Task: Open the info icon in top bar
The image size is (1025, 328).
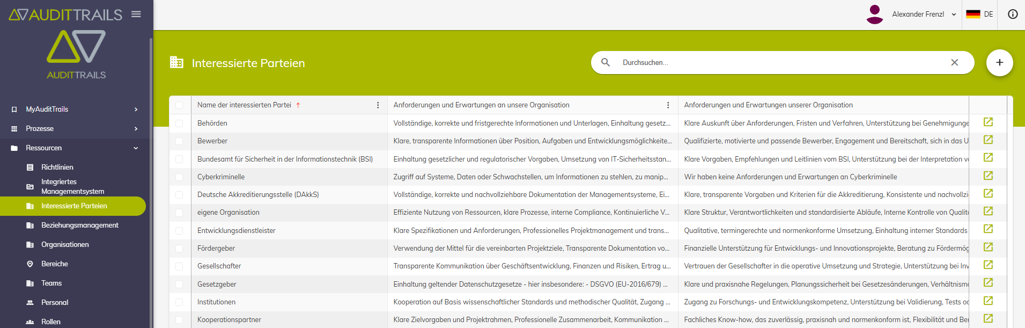Action: tap(1013, 14)
